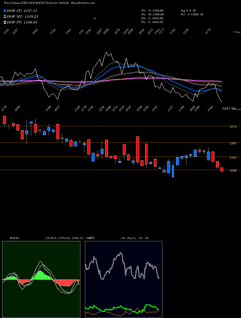The width and height of the screenshot is (241, 318).
Task: Open the dark blue ADX indicator panel
Action: pyautogui.click(x=123, y=279)
